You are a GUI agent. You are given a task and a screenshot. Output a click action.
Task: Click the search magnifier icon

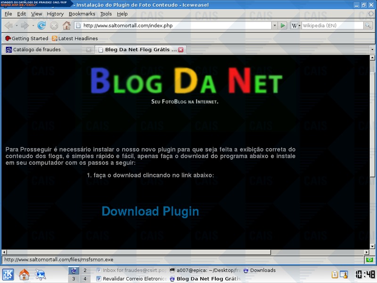click(368, 25)
